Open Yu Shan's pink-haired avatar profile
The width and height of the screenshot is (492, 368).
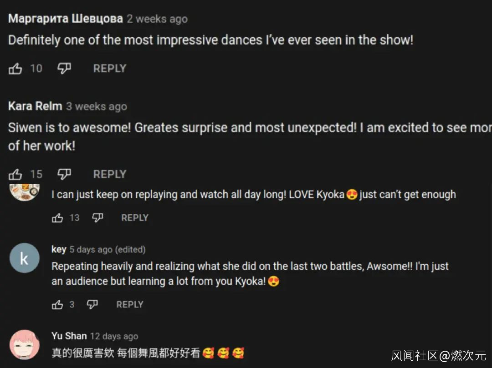25,344
